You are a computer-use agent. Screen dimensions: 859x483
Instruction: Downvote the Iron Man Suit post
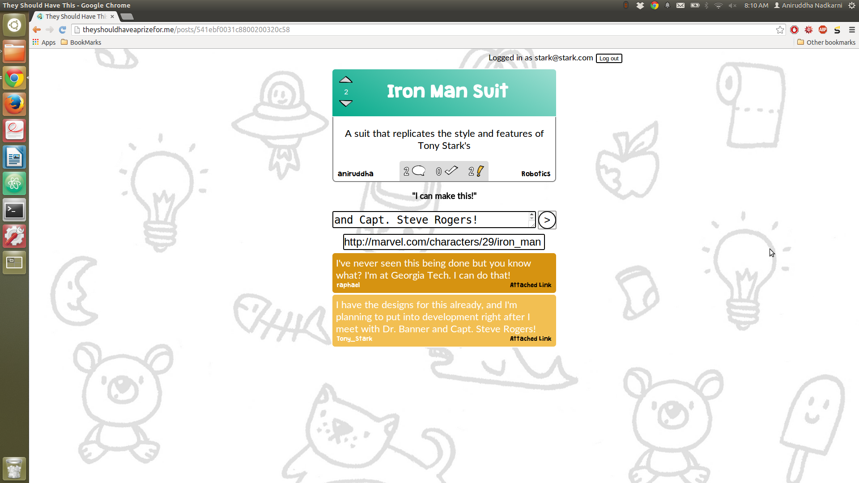(345, 103)
